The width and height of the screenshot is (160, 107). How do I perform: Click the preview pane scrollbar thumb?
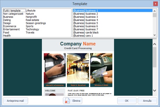click(154, 57)
